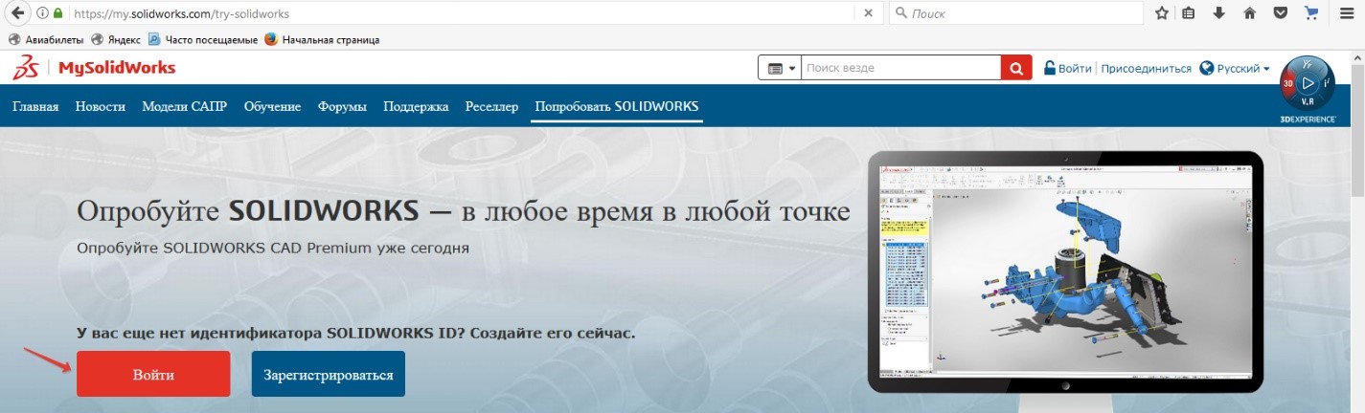Focus the URL address field
Screen dimensions: 1365x413
[x=460, y=14]
